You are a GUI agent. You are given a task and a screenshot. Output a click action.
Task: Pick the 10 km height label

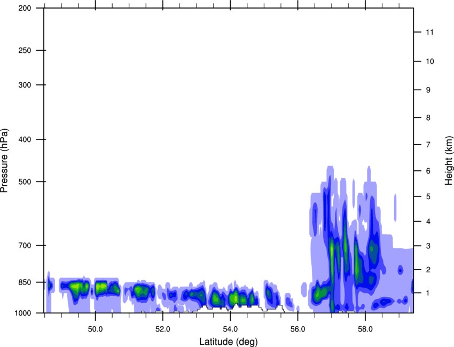(429, 61)
